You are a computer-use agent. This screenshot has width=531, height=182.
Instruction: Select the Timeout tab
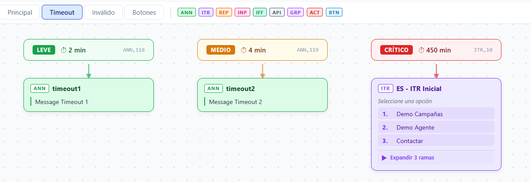point(62,12)
